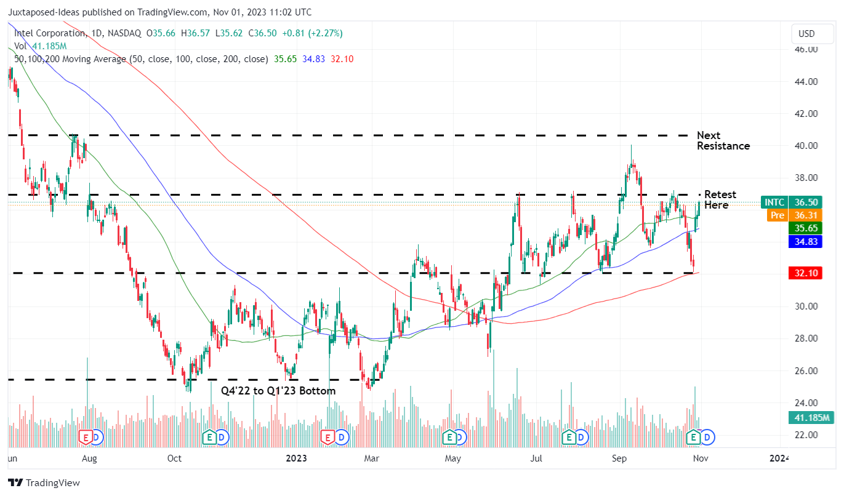Click the Oct time axis label
The image size is (844, 496).
(x=174, y=458)
